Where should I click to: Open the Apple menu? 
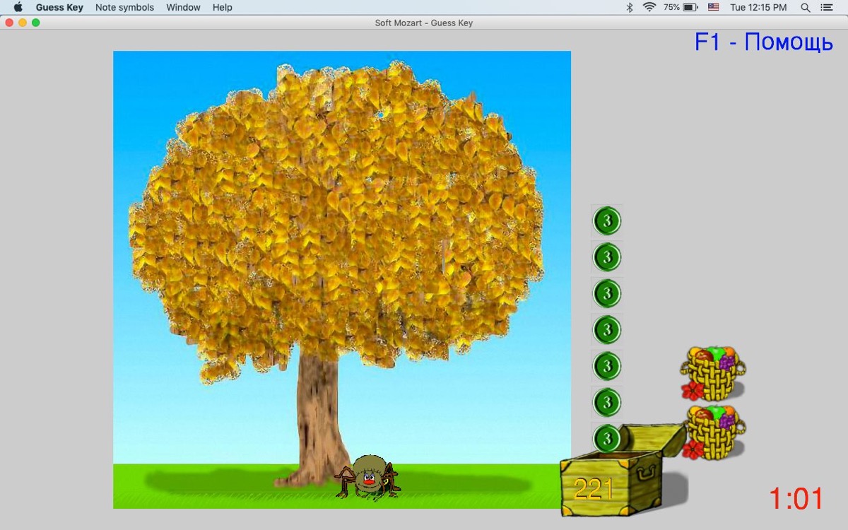tap(18, 7)
